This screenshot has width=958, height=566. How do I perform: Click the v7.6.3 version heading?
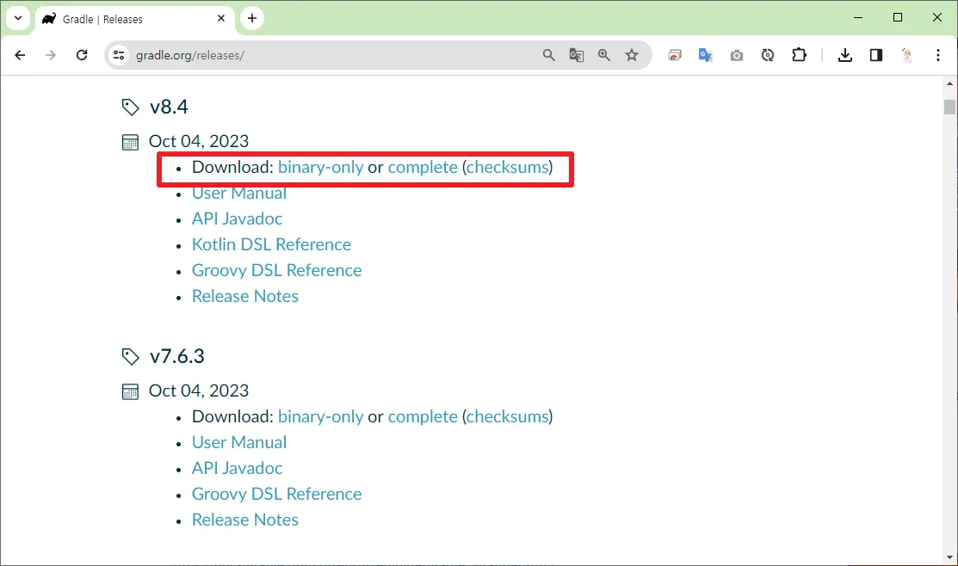point(176,356)
